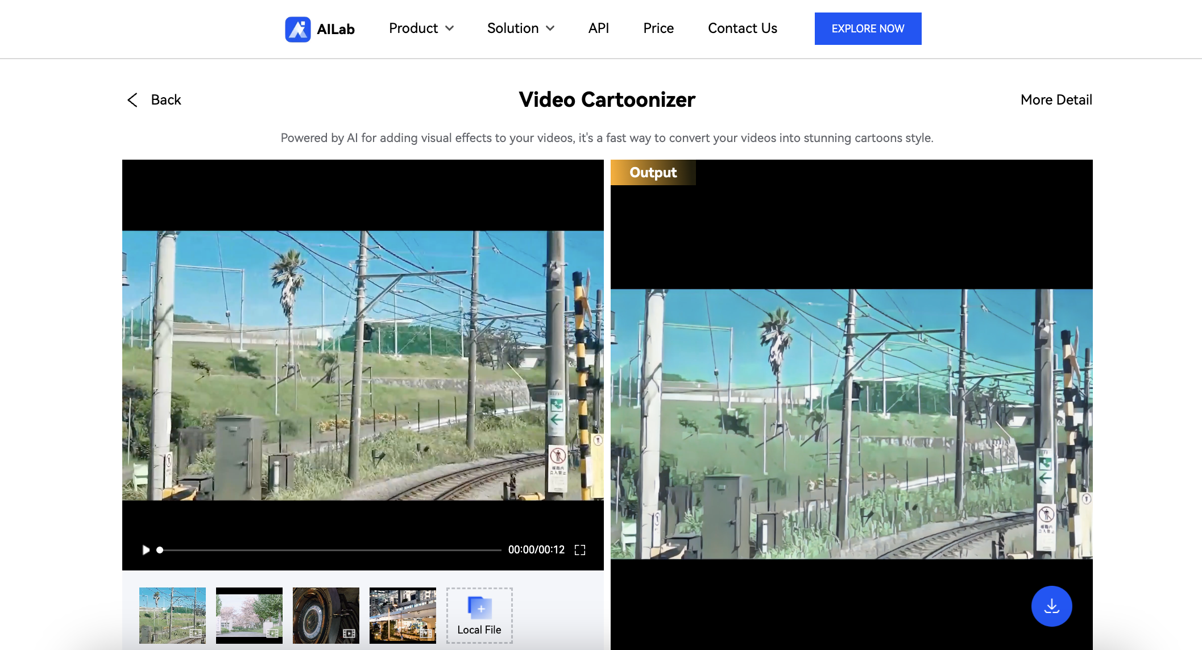
Task: Open the Price page
Action: (658, 28)
